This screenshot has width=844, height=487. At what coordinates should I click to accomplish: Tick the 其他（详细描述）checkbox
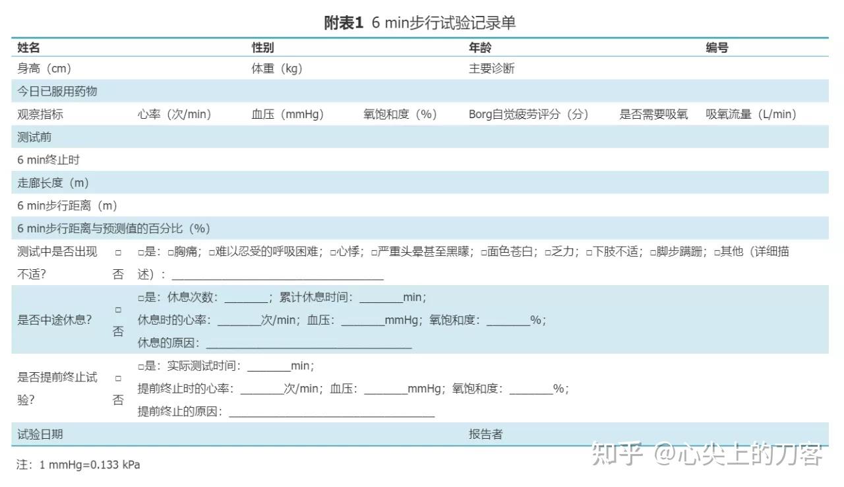pyautogui.click(x=717, y=252)
